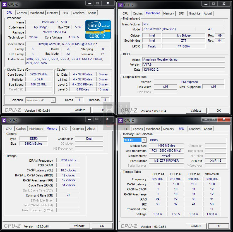Open SPD tab in the CPU window
Screen dimensions: 233x232
[65, 13]
